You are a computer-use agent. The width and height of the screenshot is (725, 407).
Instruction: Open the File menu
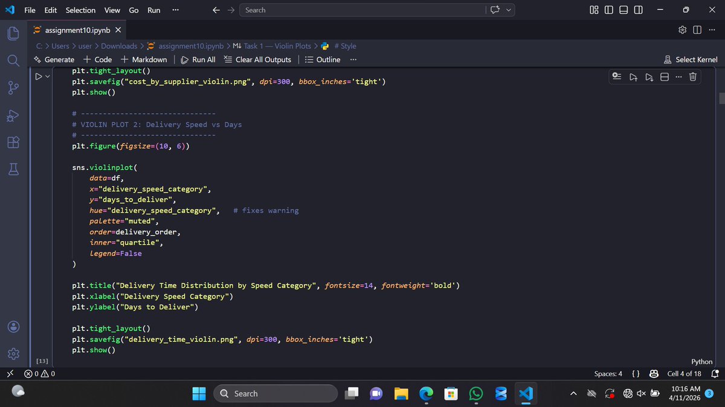tap(30, 10)
